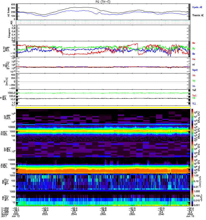Click the B_FIT magnetic field line plot
The width and height of the screenshot is (206, 220).
pyautogui.click(x=103, y=49)
